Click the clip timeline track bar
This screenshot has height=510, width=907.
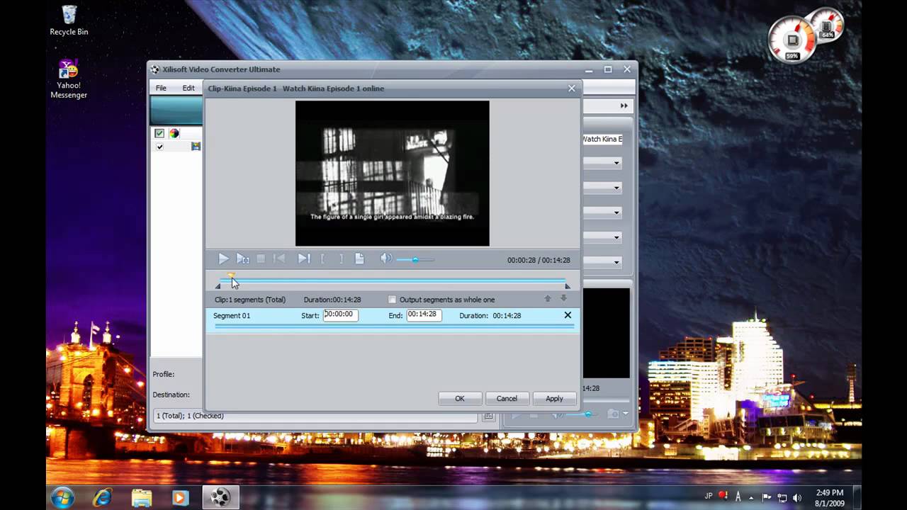tap(393, 280)
